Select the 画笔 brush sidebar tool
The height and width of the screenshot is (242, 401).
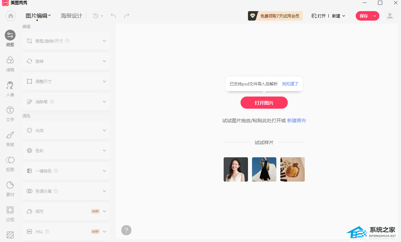[10, 139]
